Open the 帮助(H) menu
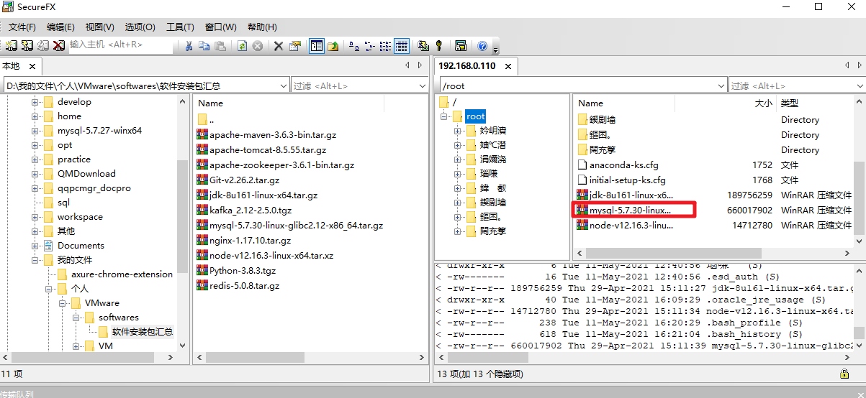The height and width of the screenshot is (398, 866). (262, 27)
